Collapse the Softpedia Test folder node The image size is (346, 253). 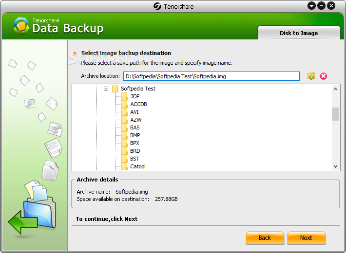[x=106, y=89]
